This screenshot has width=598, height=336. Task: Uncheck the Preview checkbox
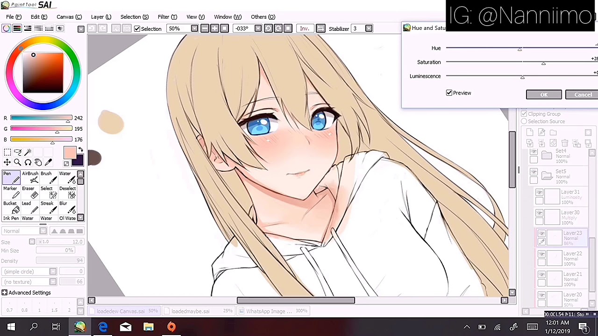449,93
